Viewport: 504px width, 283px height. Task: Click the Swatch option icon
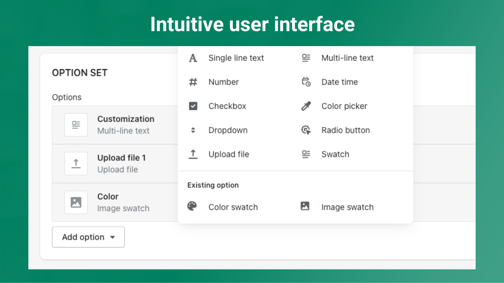click(x=306, y=154)
